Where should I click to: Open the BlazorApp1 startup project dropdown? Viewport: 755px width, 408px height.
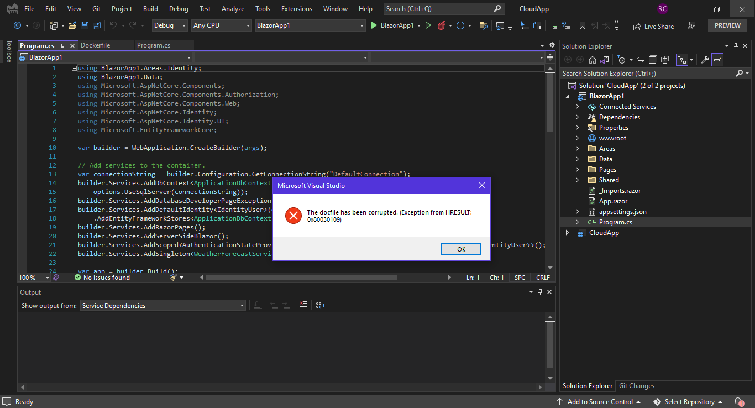310,25
